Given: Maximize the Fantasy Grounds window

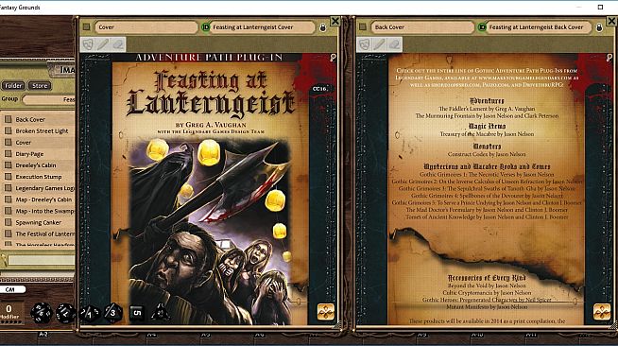Looking at the screenshot, I should [600, 8].
